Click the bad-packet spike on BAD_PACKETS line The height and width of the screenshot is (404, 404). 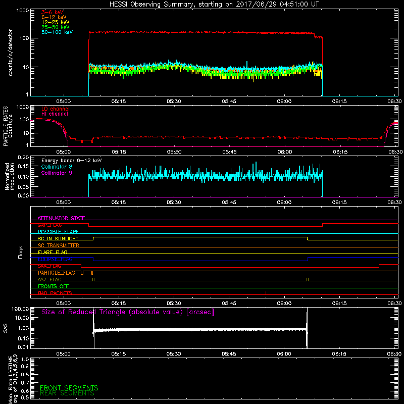click(266, 293)
